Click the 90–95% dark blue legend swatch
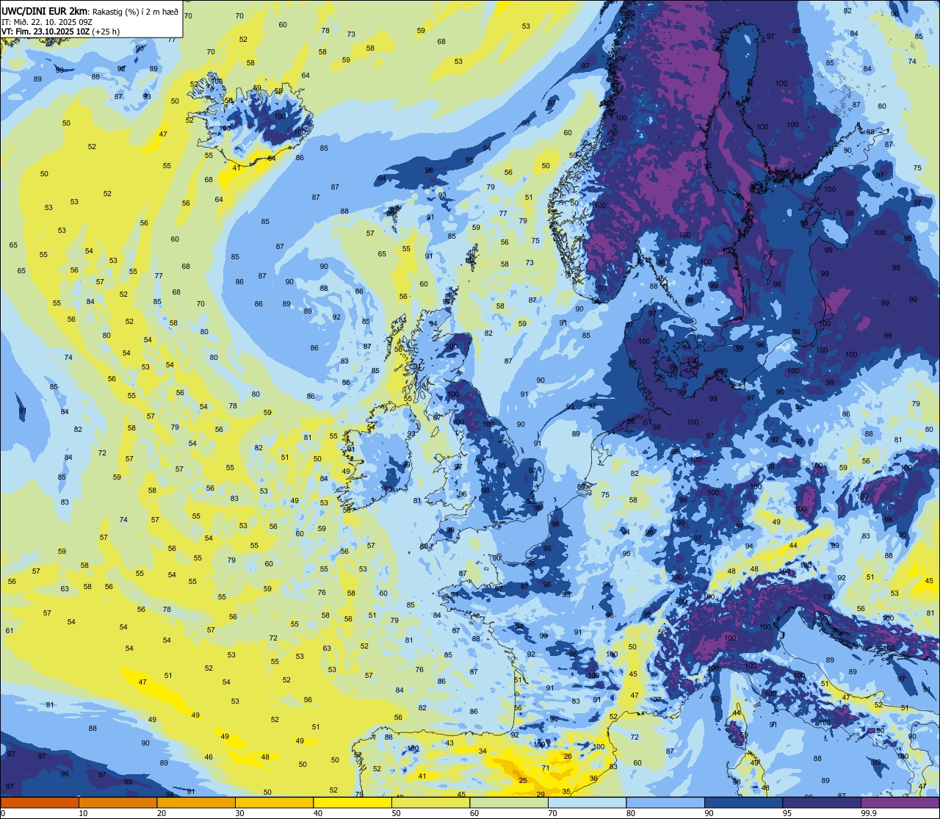This screenshot has width=940, height=819. (743, 802)
